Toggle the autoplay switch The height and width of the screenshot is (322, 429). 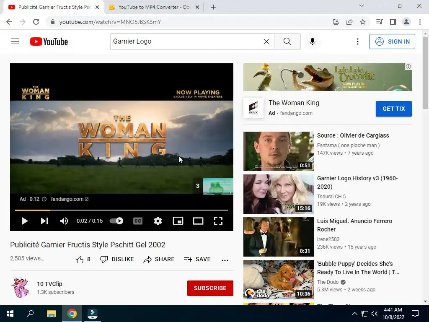[x=116, y=221]
